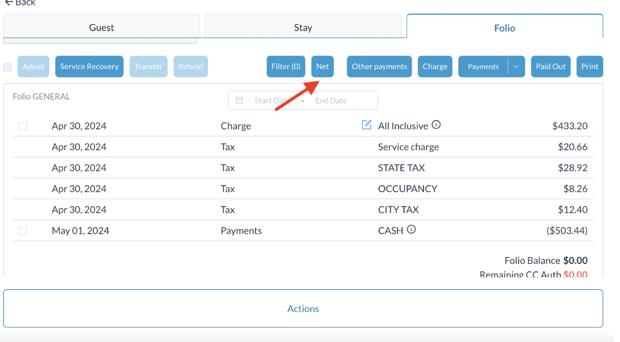
Task: Open the Folio tab
Action: (505, 28)
